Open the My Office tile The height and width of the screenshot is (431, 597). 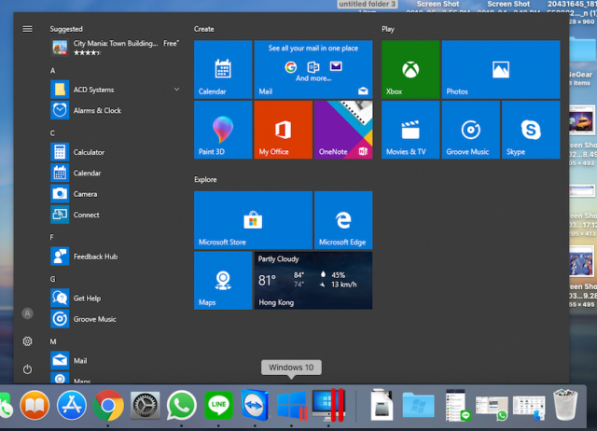(284, 130)
